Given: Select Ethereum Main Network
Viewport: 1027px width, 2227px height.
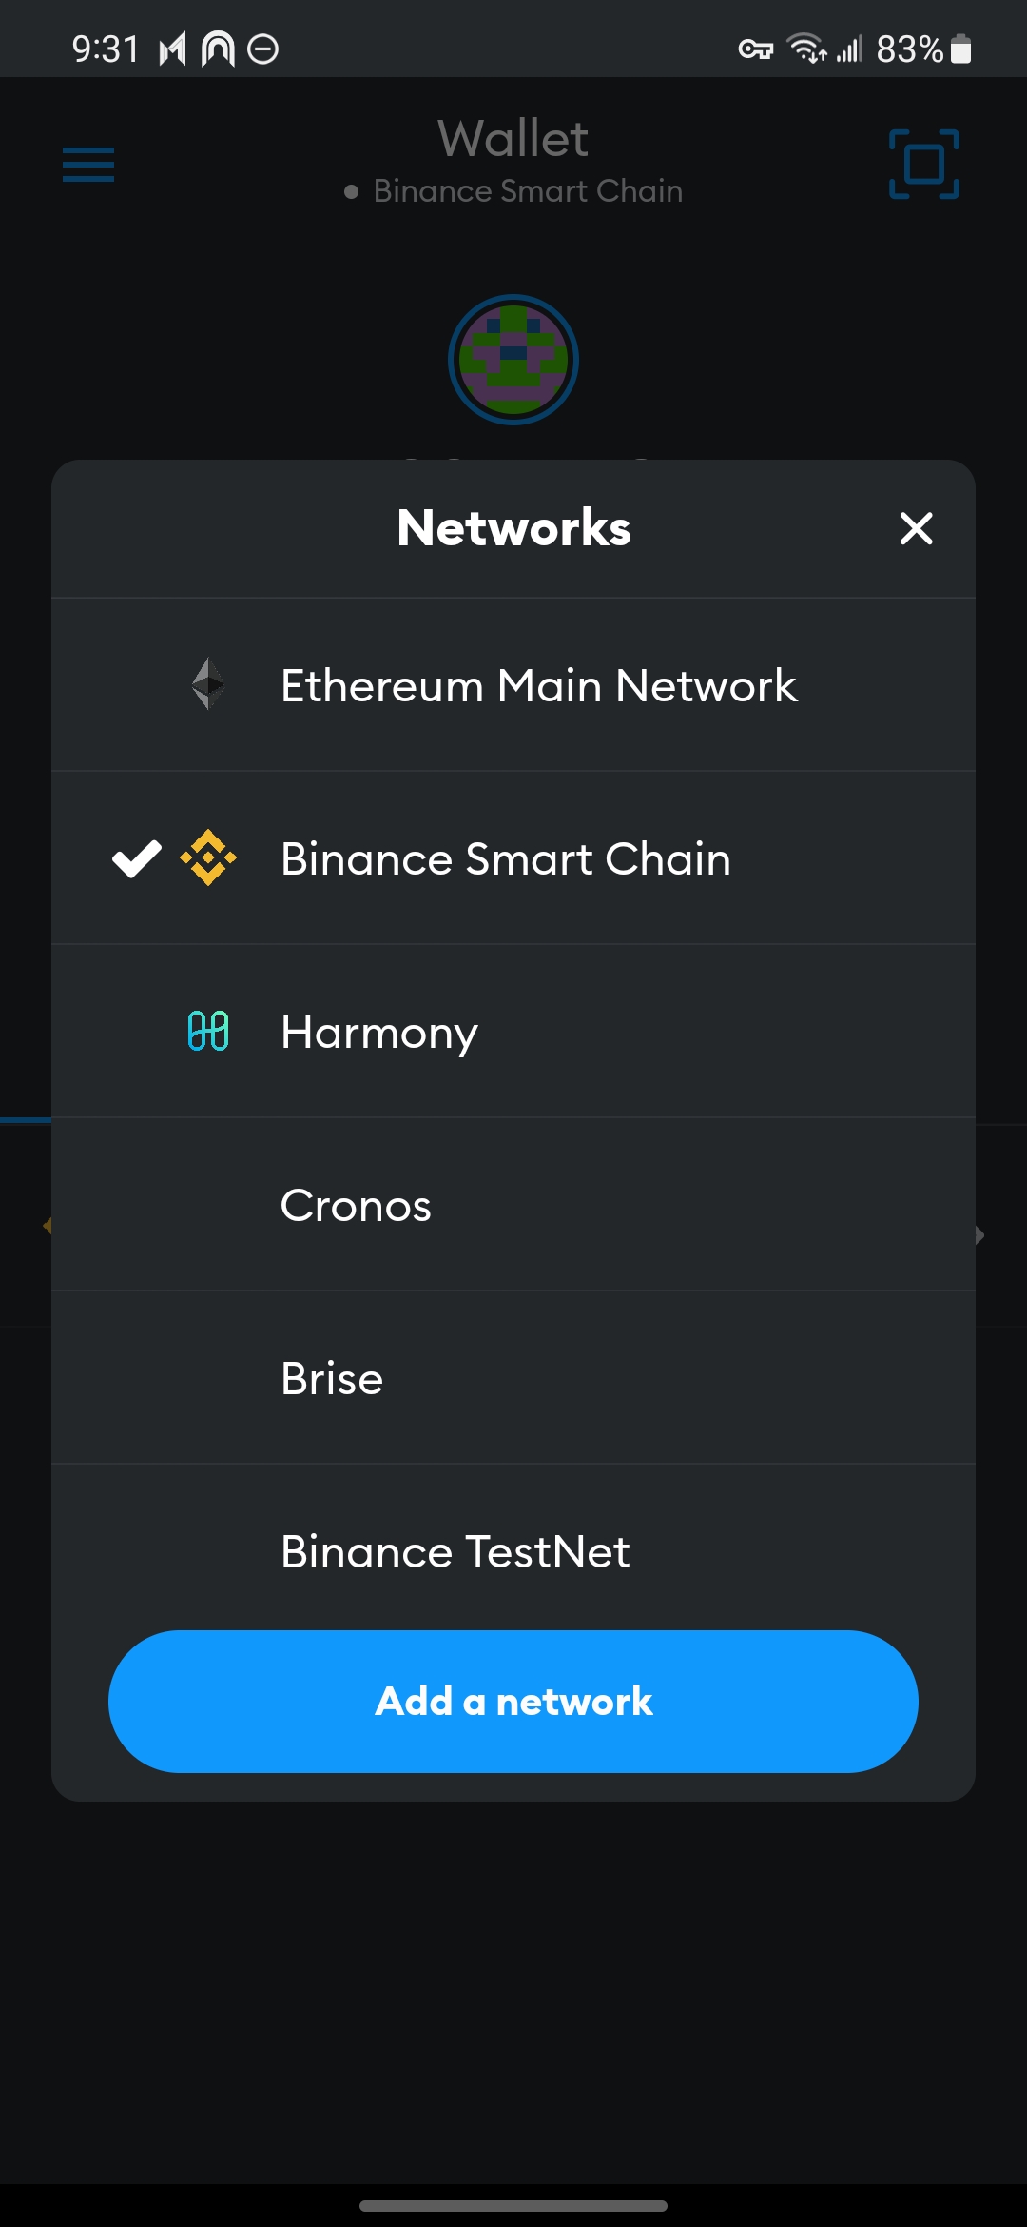Looking at the screenshot, I should 513,685.
